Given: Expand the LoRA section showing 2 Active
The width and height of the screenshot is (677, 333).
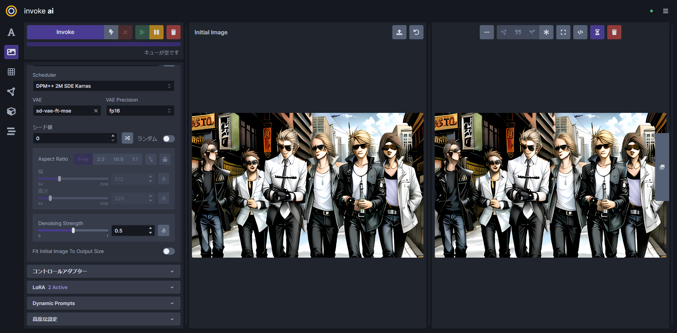Looking at the screenshot, I should pyautogui.click(x=103, y=287).
